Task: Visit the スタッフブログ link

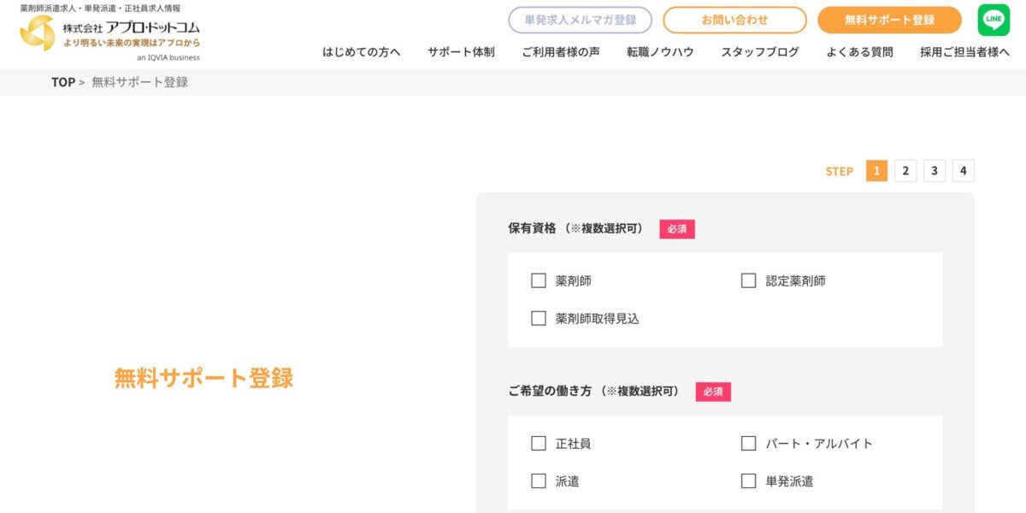Action: coord(760,52)
